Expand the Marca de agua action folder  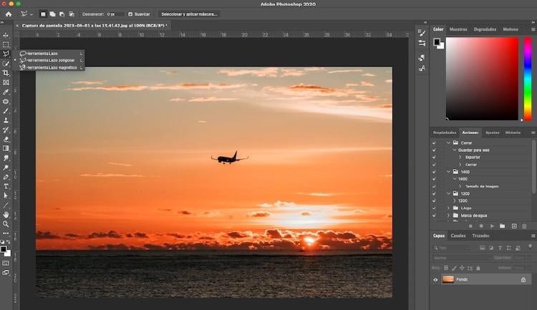pos(449,215)
